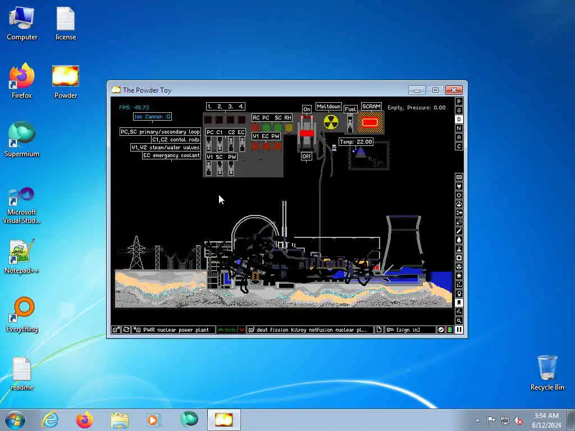
Task: Click the [sign in] button
Action: [410, 329]
